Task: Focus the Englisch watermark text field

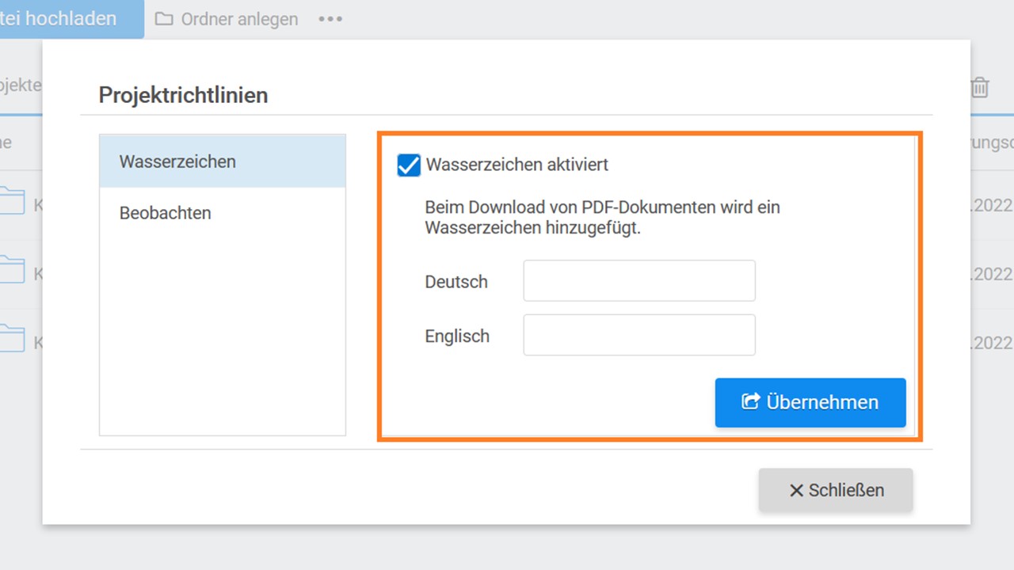Action: click(x=639, y=336)
